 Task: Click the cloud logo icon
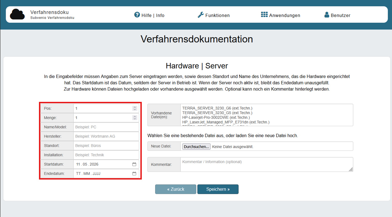(x=17, y=14)
